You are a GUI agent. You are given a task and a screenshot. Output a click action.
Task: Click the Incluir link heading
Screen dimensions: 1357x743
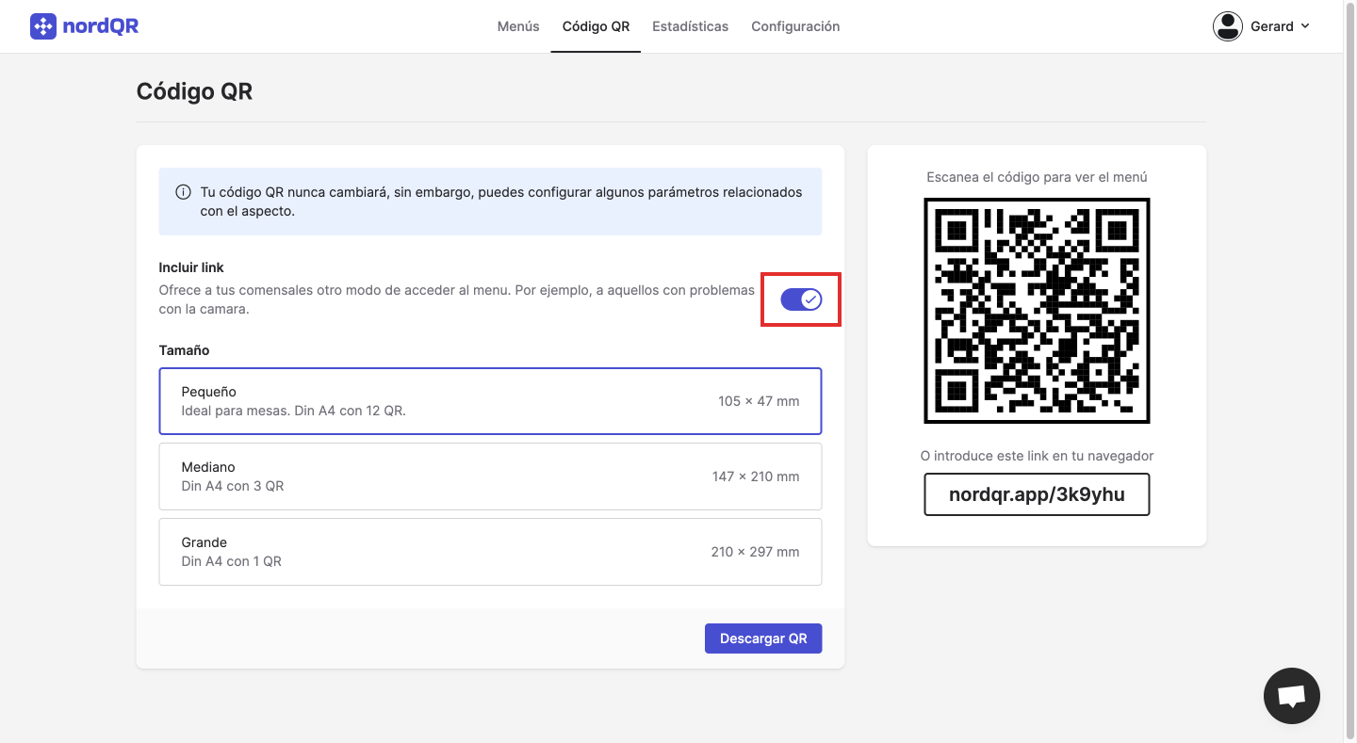[191, 267]
